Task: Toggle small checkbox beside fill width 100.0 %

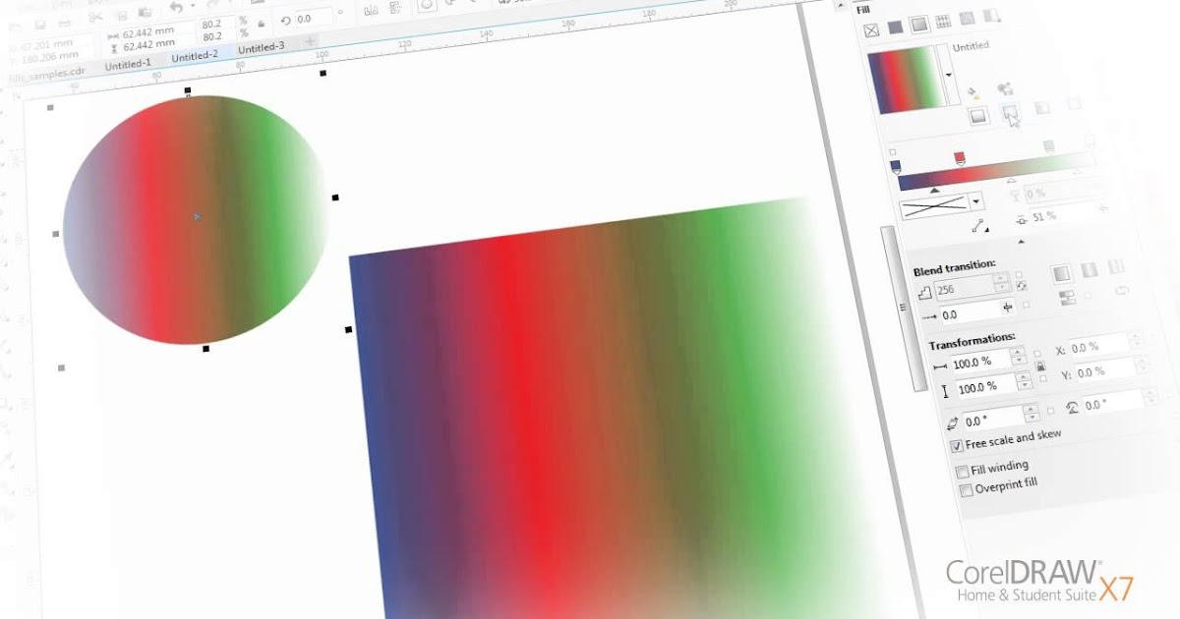Action: 1037,353
